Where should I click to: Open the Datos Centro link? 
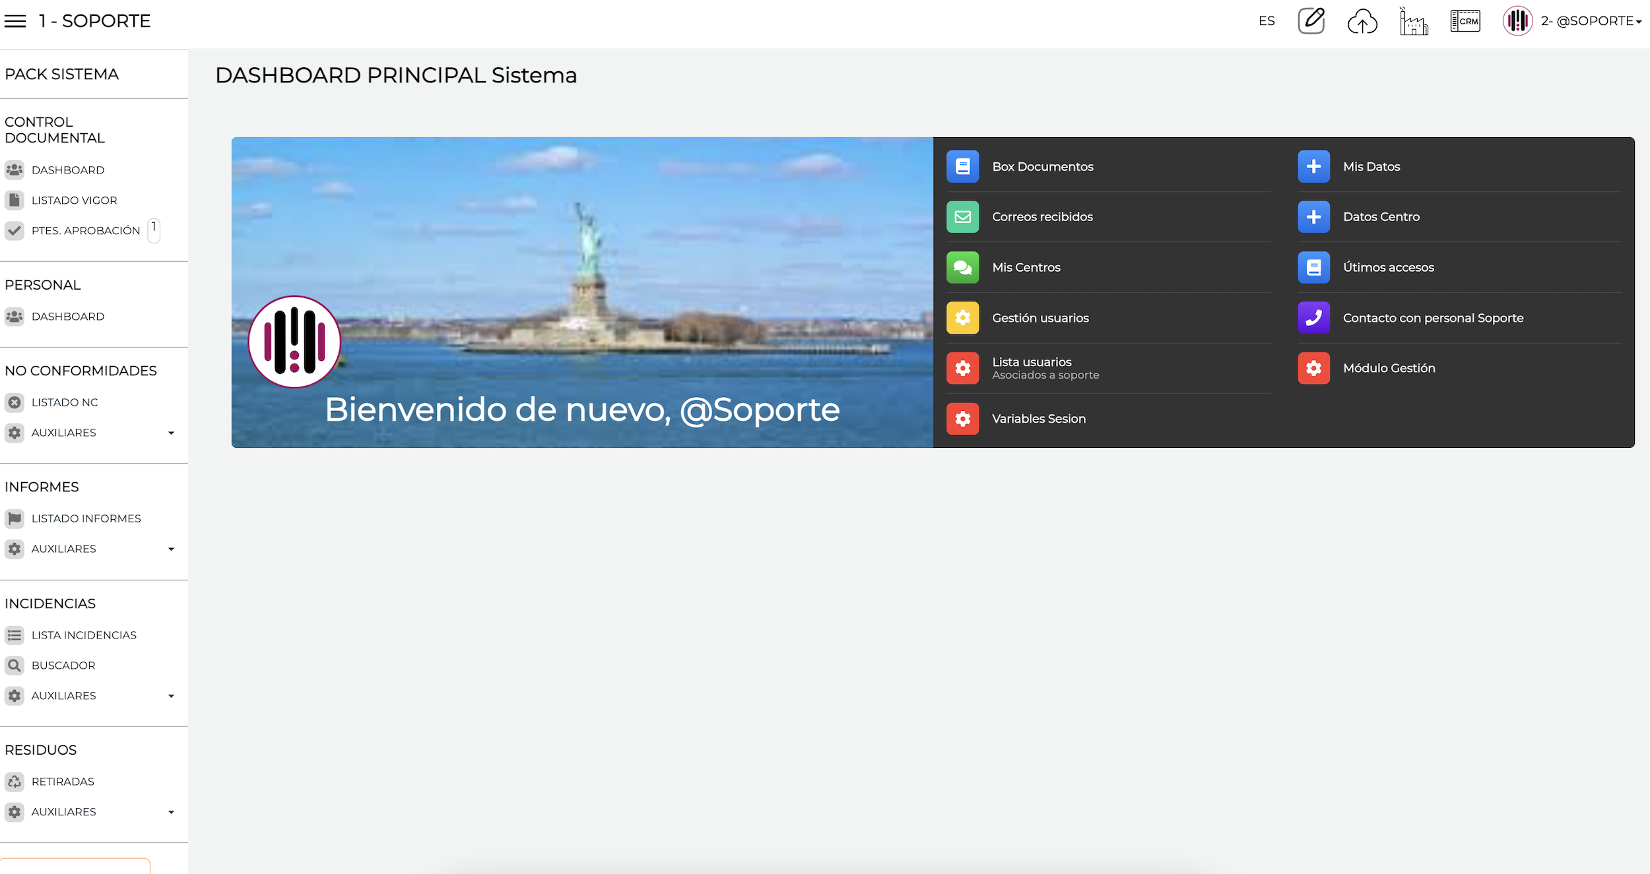click(x=1381, y=217)
